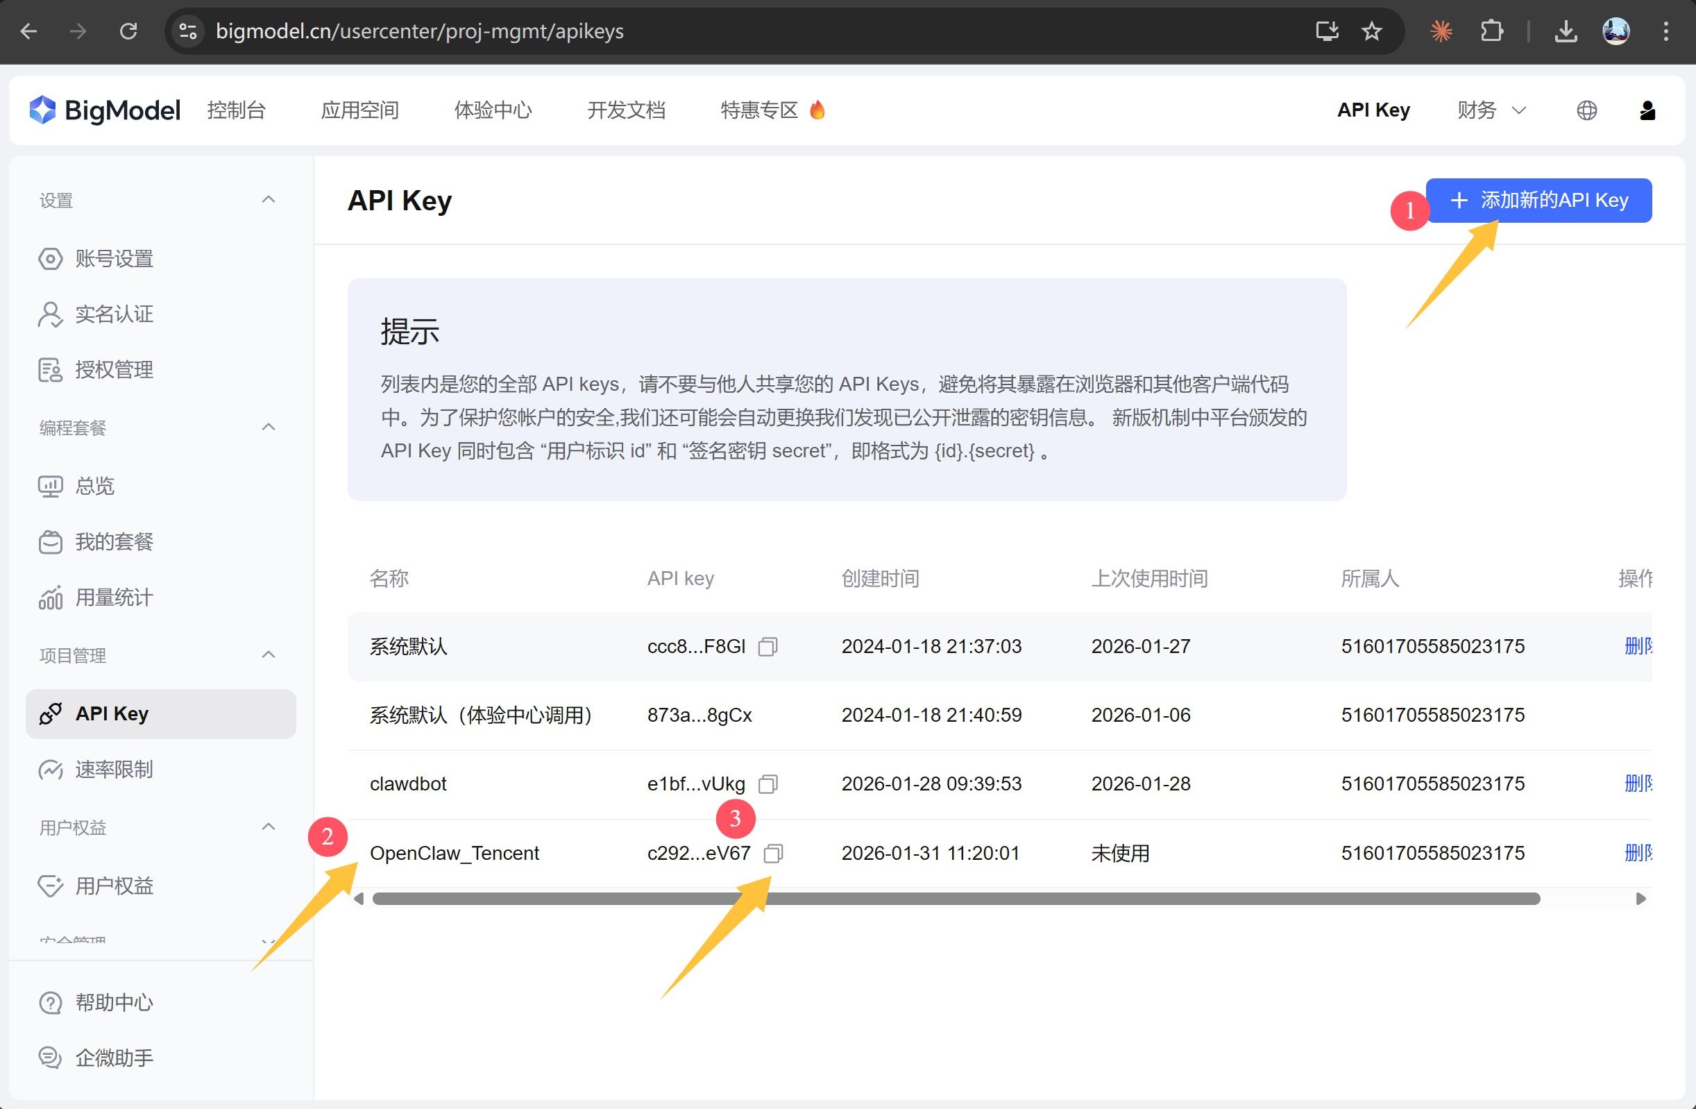This screenshot has width=1696, height=1109.
Task: Click the table's horizontal scrollbar right arrow
Action: tap(1640, 899)
